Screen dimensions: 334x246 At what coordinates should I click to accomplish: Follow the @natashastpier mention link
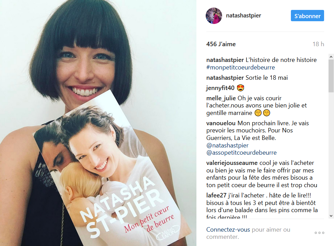(x=227, y=145)
